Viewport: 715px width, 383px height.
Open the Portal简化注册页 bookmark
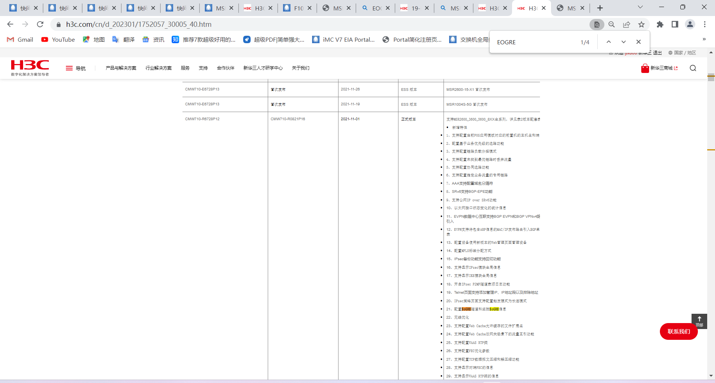(x=412, y=39)
